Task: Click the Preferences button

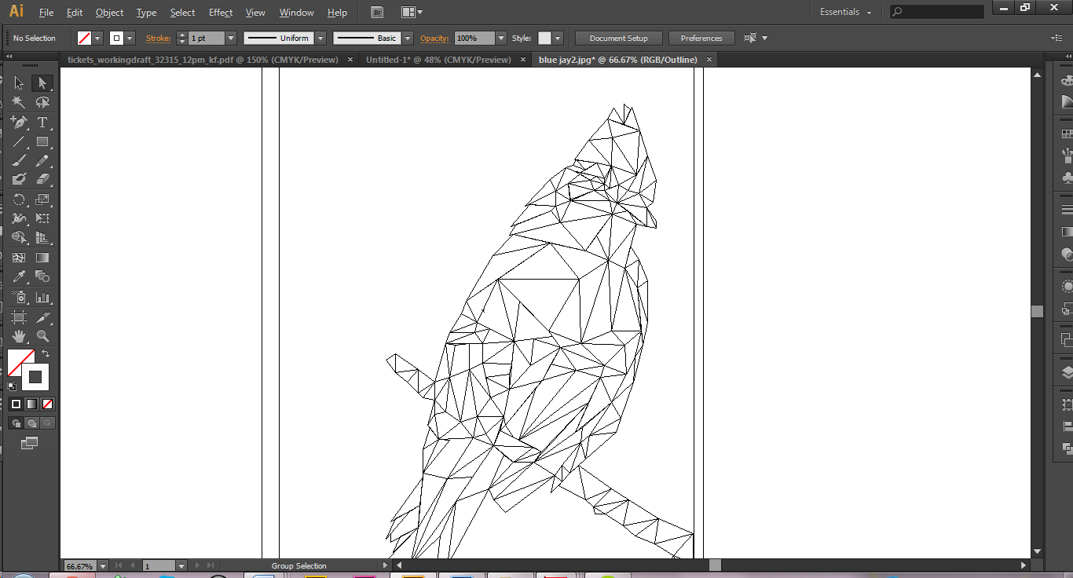Action: click(x=701, y=38)
